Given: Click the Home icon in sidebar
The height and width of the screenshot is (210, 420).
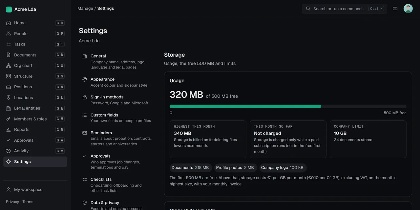Looking at the screenshot, I should point(9,23).
